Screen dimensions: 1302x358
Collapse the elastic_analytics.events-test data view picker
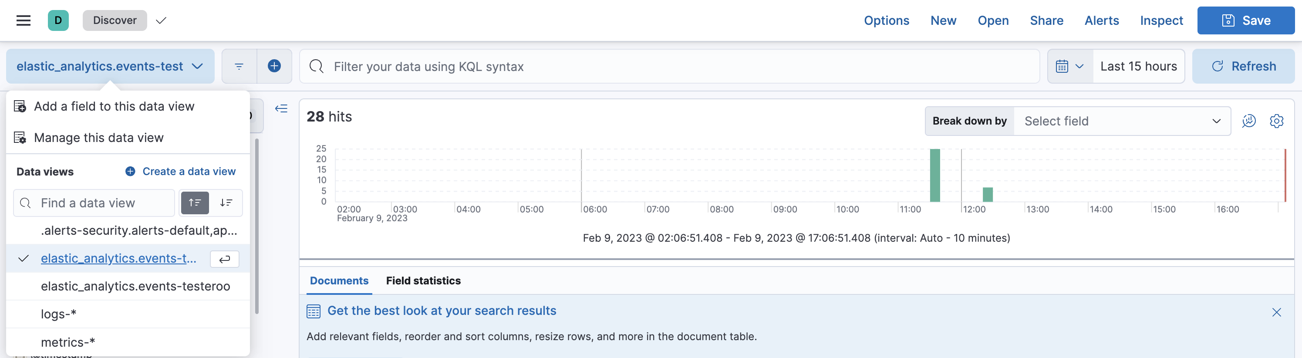point(110,66)
